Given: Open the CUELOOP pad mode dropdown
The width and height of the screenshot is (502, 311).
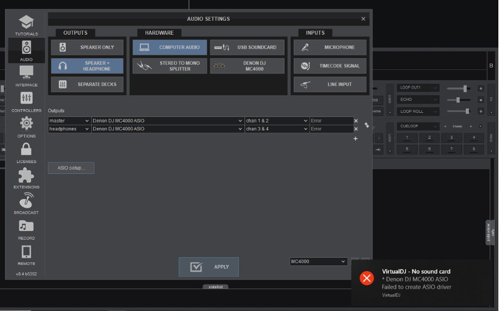Looking at the screenshot, I should click(x=418, y=126).
